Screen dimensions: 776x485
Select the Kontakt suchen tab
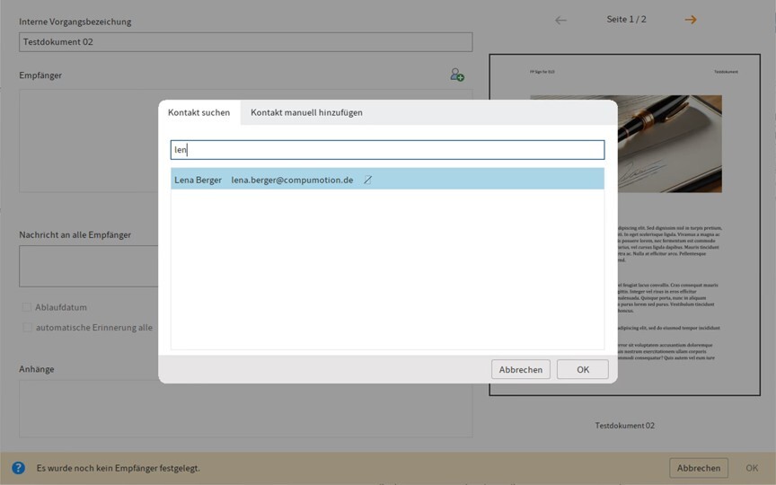(199, 112)
